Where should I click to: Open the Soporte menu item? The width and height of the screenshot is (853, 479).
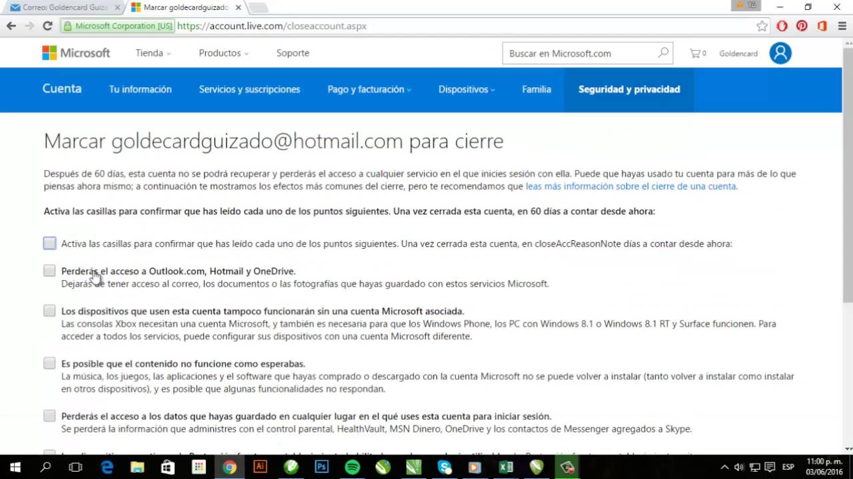(x=293, y=53)
